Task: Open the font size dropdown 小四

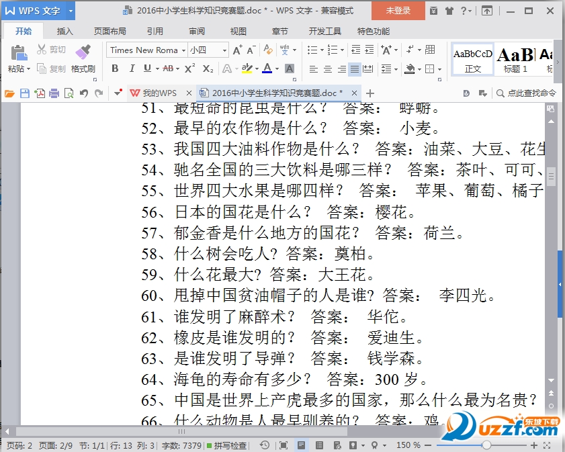Action: point(224,50)
